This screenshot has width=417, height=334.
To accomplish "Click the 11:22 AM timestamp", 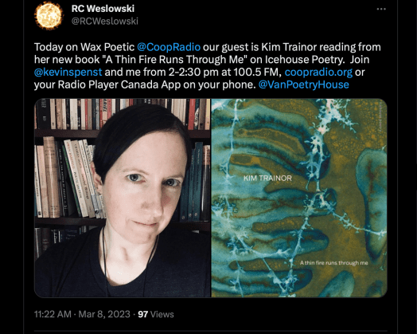I will [53, 314].
